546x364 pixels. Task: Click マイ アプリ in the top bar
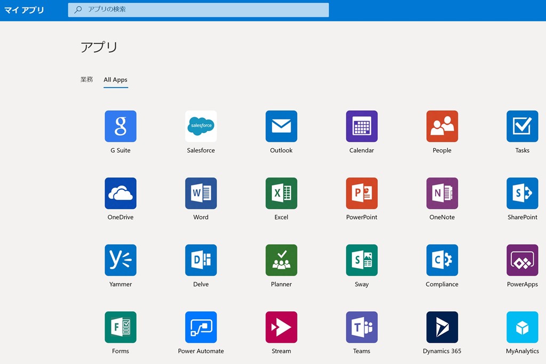pos(23,10)
